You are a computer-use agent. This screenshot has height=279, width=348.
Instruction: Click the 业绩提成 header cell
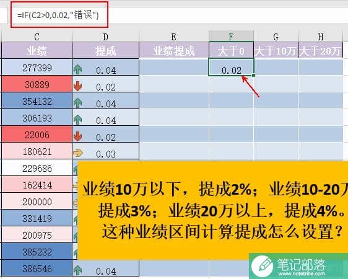point(174,51)
